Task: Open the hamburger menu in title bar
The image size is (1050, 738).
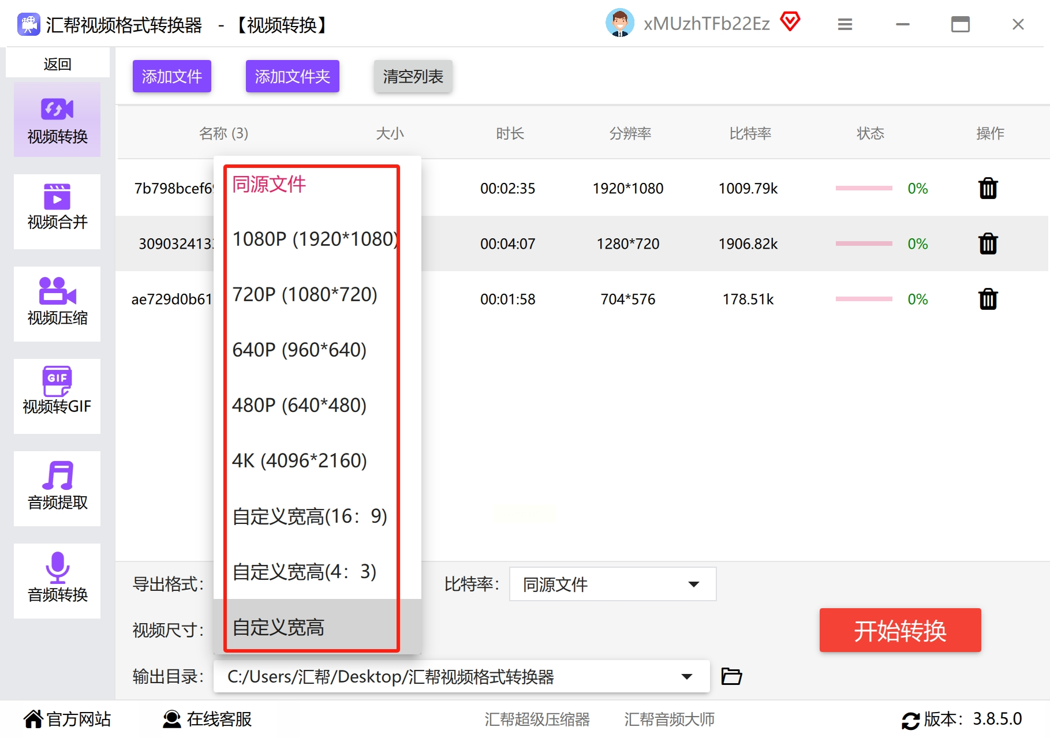Action: point(845,24)
